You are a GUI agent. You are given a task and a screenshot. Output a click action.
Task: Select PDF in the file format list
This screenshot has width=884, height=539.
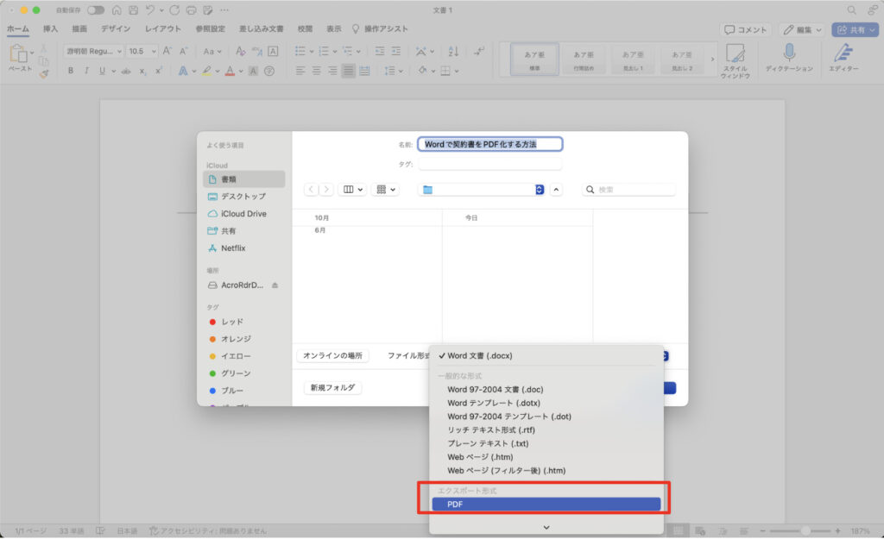(x=546, y=505)
